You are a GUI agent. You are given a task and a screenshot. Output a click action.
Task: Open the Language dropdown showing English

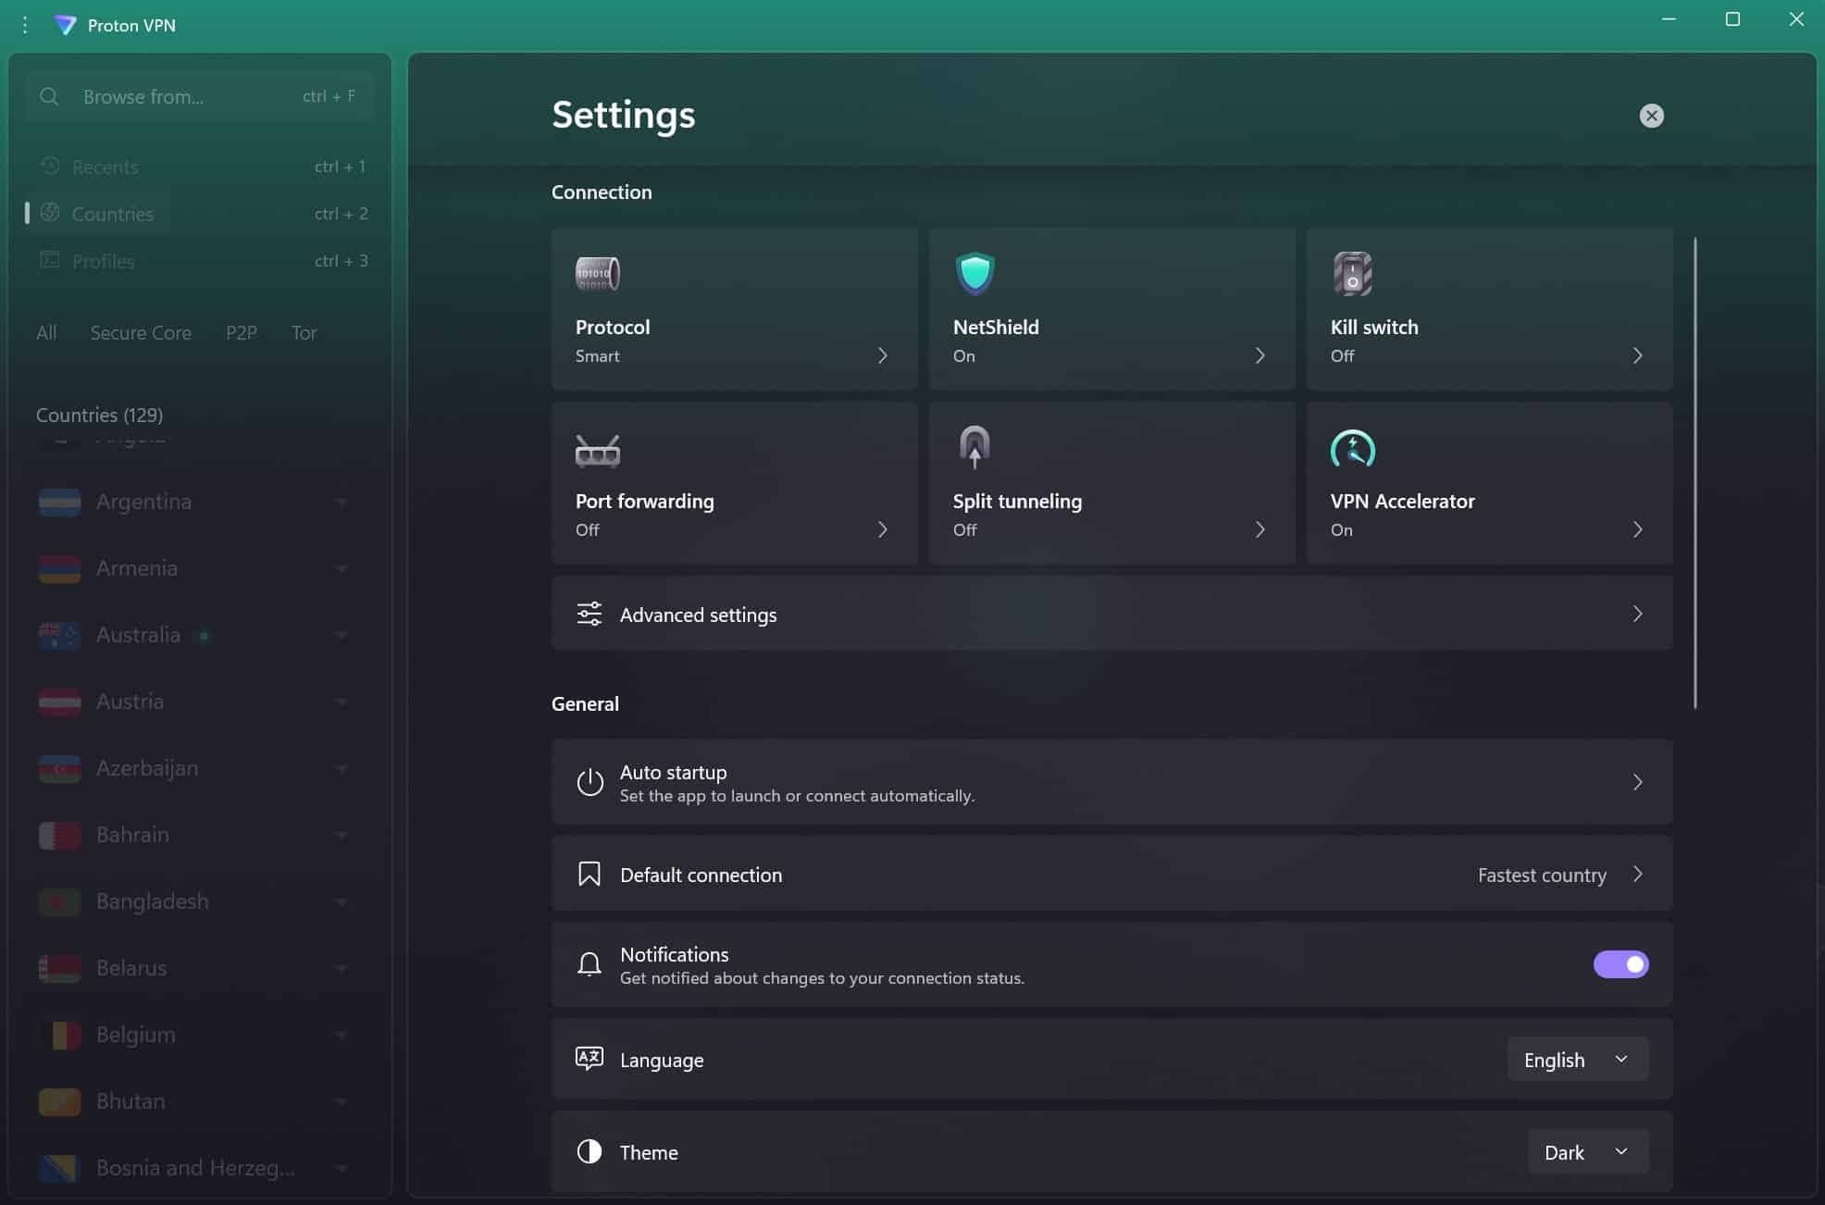tap(1577, 1060)
